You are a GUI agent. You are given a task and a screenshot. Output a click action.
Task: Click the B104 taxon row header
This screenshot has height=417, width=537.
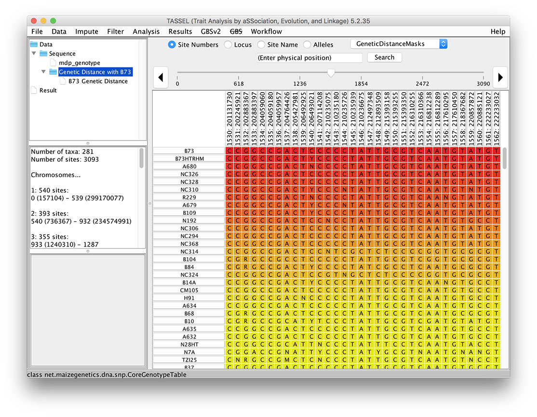point(189,259)
